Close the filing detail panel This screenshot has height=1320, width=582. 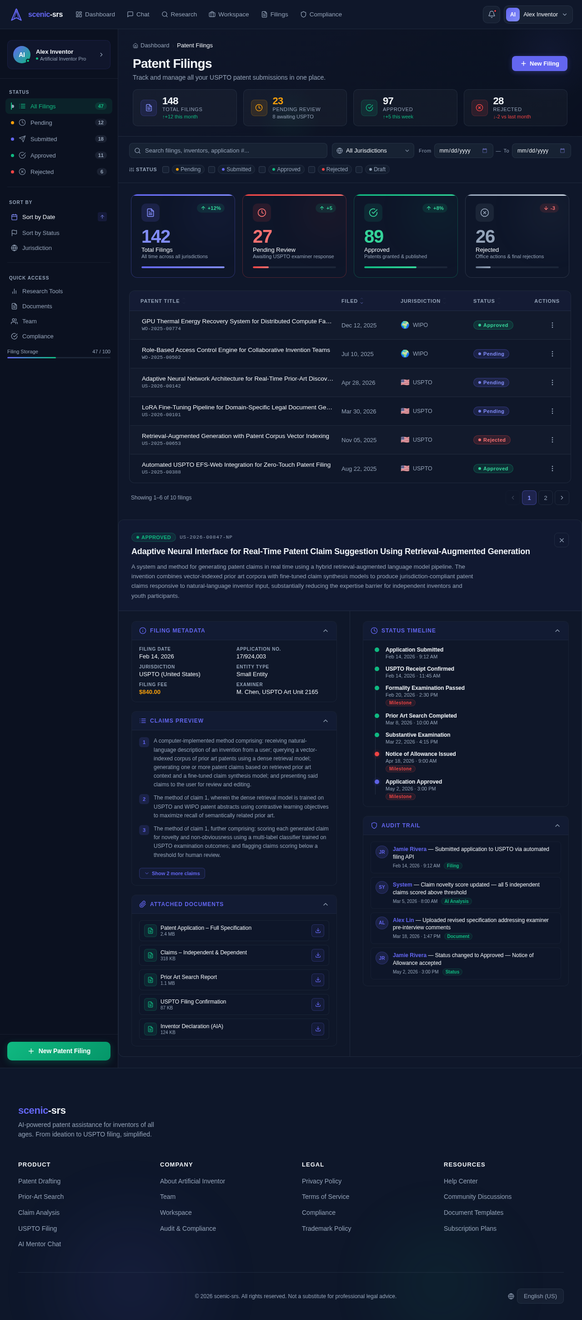pyautogui.click(x=561, y=540)
